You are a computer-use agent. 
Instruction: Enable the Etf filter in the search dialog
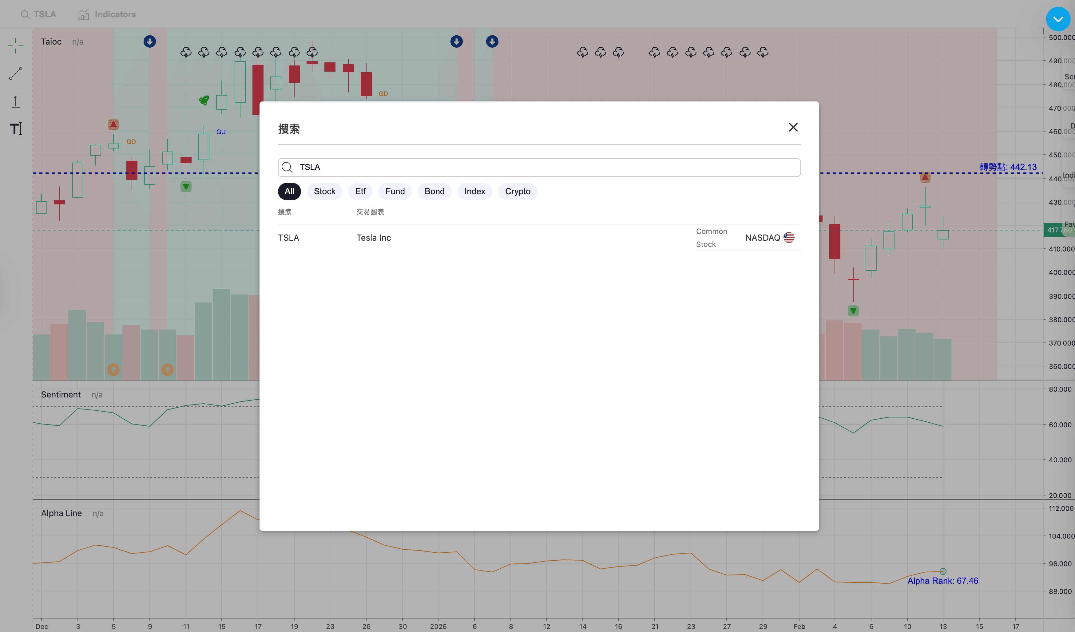pyautogui.click(x=360, y=192)
